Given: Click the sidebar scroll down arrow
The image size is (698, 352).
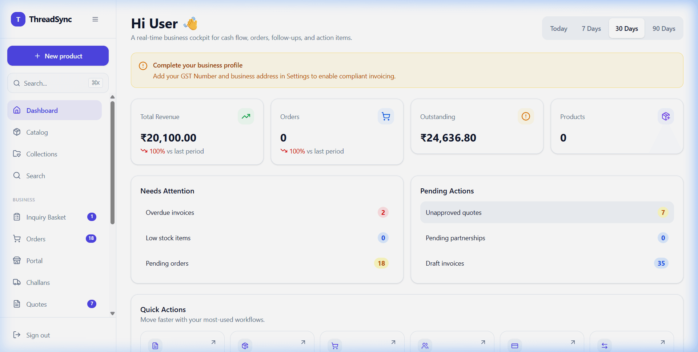Looking at the screenshot, I should 113,314.
